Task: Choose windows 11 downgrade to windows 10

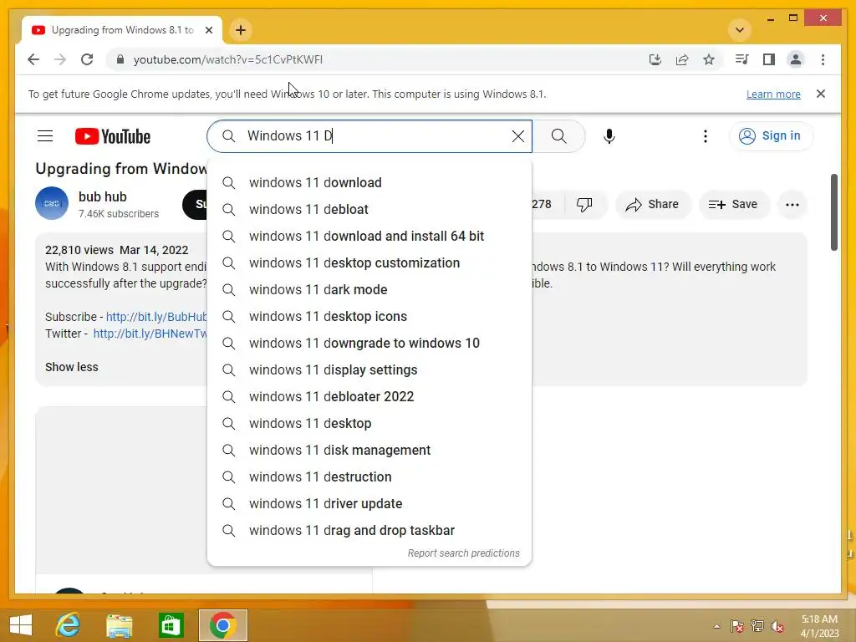Action: tap(369, 343)
